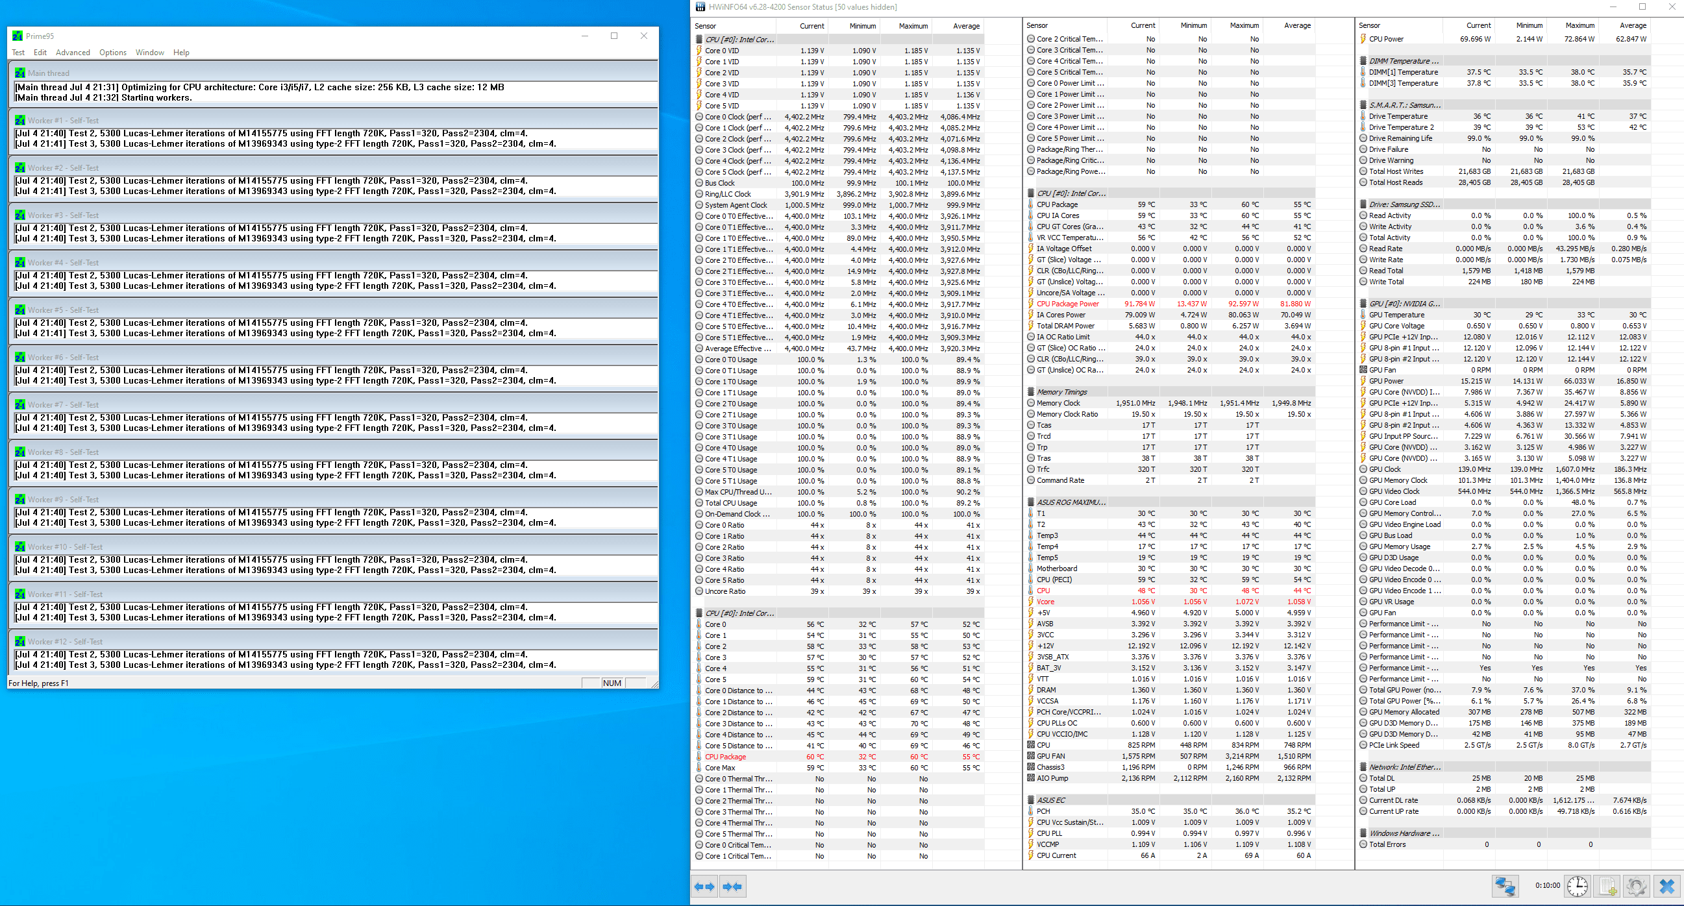Select the 'Total Errors' sensor row

pos(1504,844)
